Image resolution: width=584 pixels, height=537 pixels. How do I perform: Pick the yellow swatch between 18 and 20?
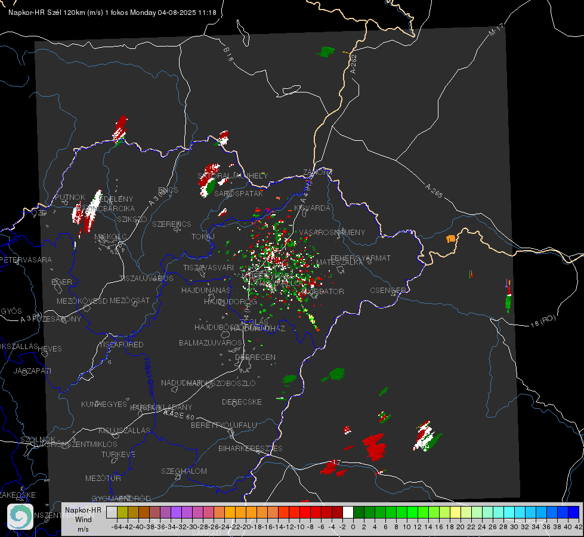(456, 512)
